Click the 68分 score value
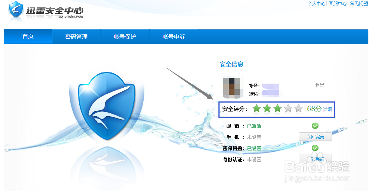The height and width of the screenshot is (191, 371). click(x=314, y=109)
